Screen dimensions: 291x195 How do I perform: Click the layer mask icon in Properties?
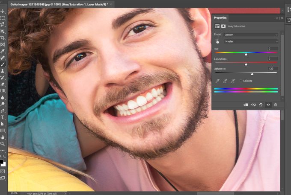tap(223, 26)
